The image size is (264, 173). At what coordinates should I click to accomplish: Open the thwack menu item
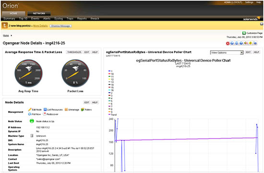pyautogui.click(x=95, y=19)
